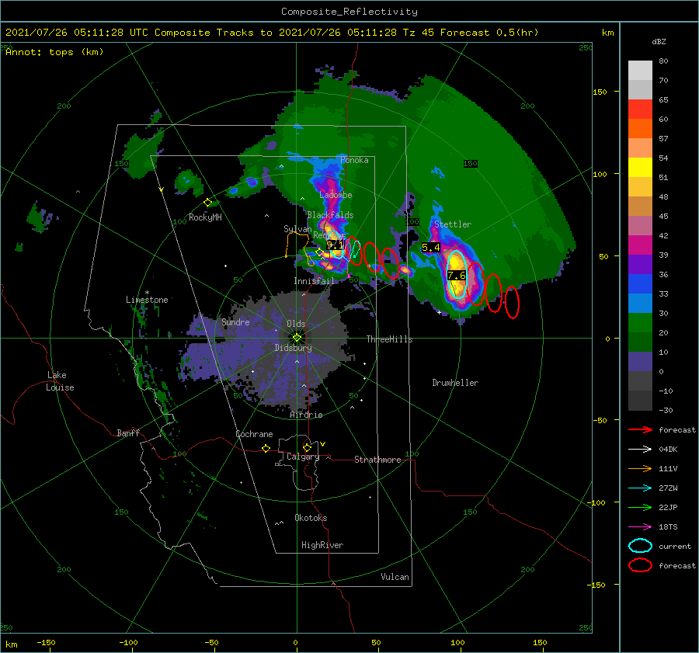Click the RockyMH label
Viewport: 699px width, 653px height.
[x=205, y=217]
